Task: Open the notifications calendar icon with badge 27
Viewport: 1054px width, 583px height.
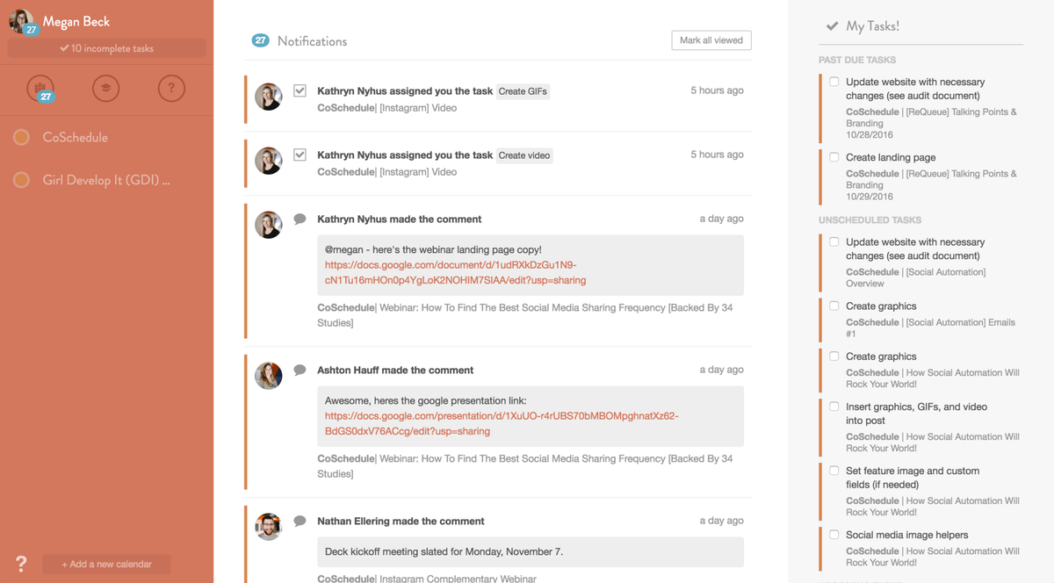Action: 40,88
